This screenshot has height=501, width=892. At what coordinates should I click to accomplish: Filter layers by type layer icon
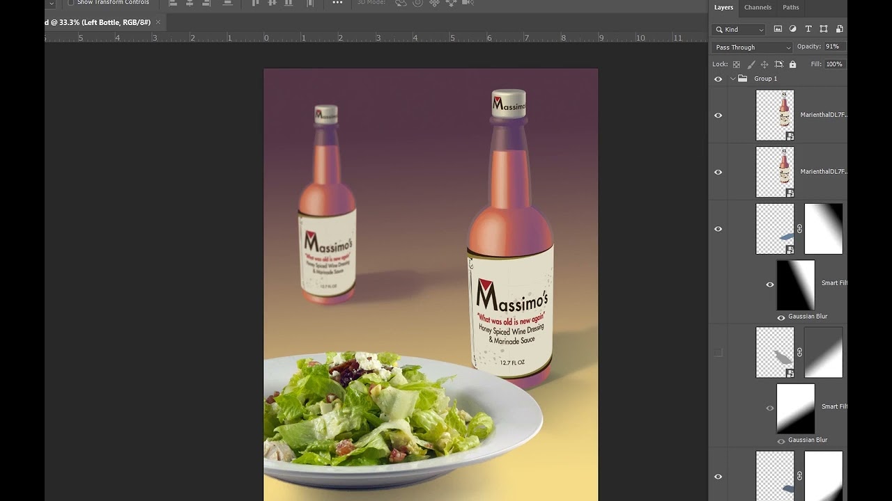[x=808, y=29]
